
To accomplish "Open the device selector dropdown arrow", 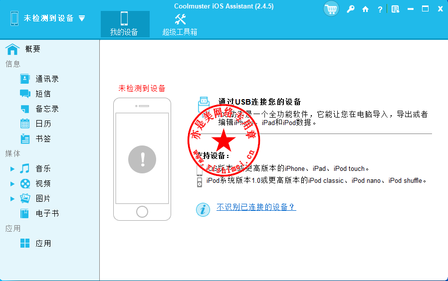I will click(x=82, y=18).
